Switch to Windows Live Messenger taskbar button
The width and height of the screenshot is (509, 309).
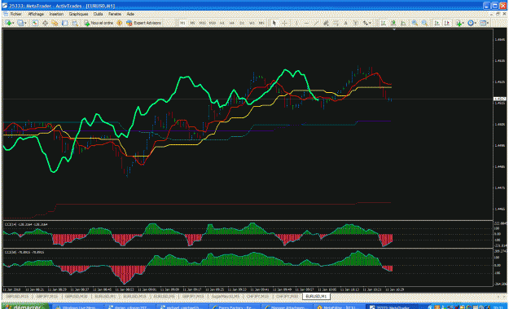point(78,307)
